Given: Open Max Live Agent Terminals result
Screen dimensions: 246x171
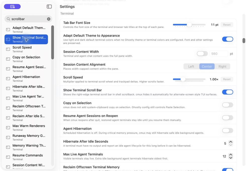Looking at the screenshot, I should [26, 98].
